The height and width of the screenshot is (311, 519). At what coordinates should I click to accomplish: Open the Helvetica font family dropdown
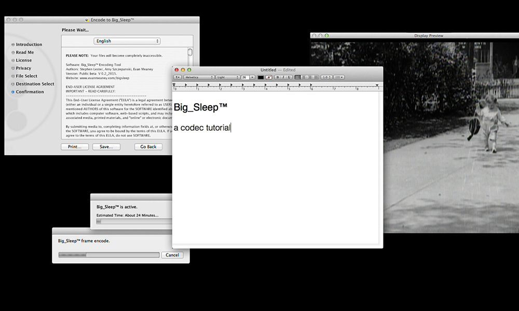[x=199, y=77]
